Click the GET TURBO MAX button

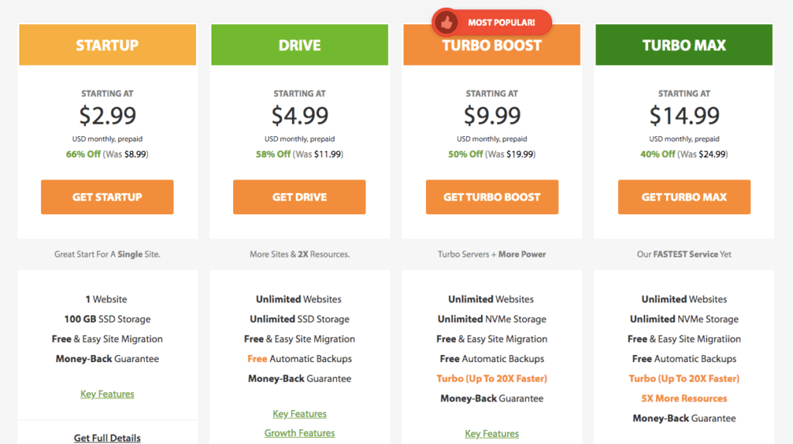coord(685,197)
